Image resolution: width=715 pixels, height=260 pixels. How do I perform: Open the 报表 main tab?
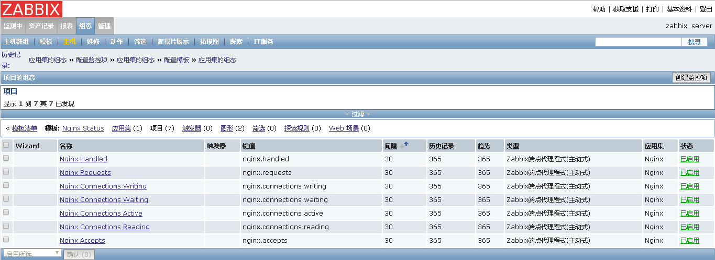tap(67, 26)
